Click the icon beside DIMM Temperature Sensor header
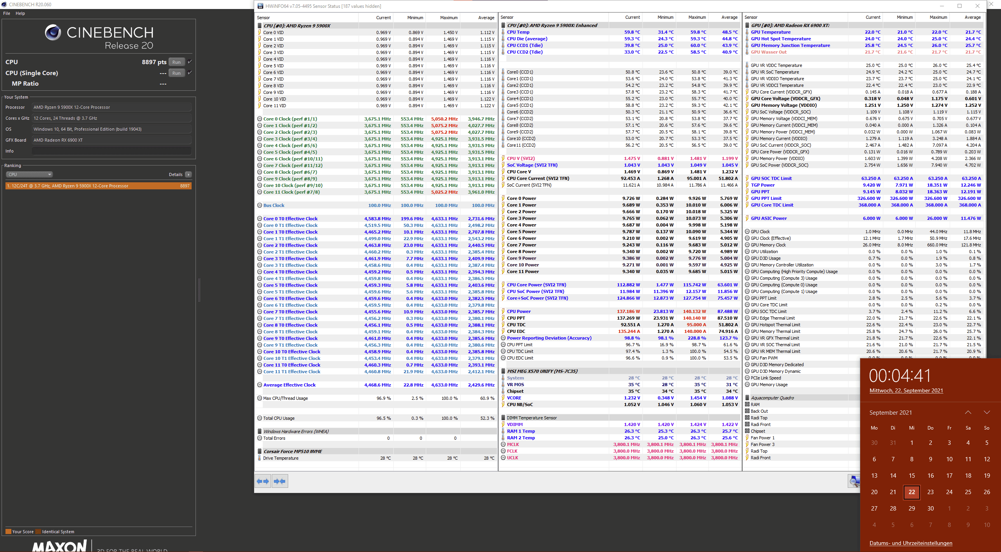This screenshot has height=552, width=1001. coord(503,418)
